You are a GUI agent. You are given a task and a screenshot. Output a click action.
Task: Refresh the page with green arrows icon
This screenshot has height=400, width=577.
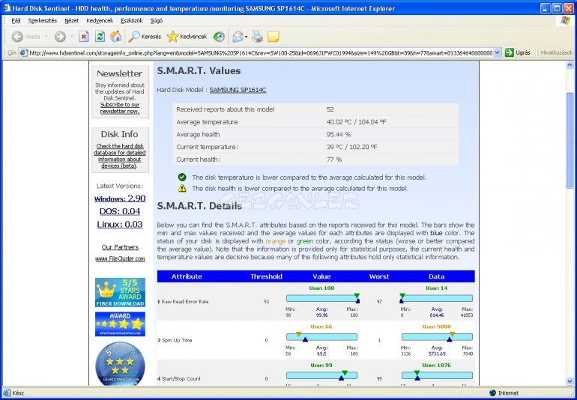[x=100, y=37]
